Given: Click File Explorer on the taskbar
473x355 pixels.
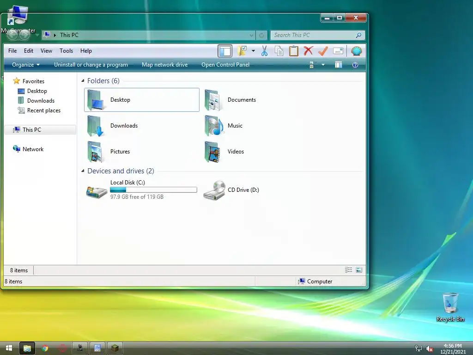Looking at the screenshot, I should pyautogui.click(x=27, y=348).
